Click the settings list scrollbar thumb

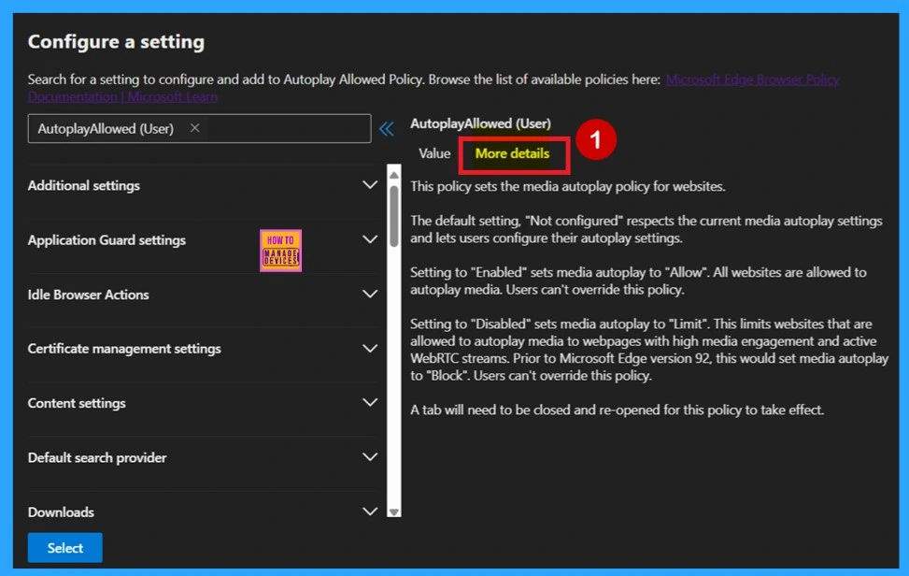point(394,216)
